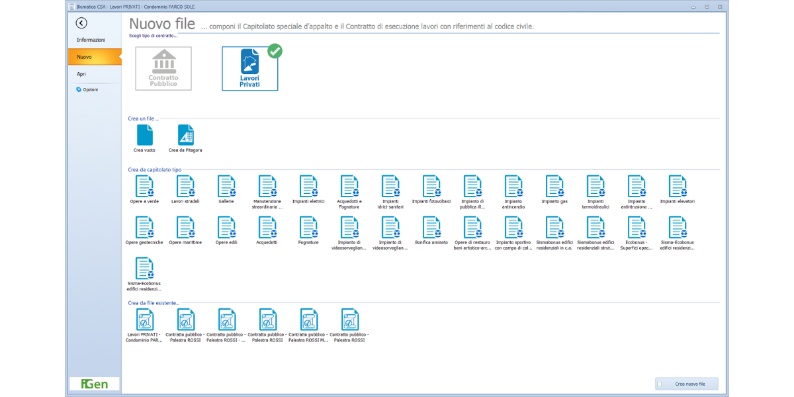Choose the Crea vuoto file icon
This screenshot has height=397, width=794.
144,136
